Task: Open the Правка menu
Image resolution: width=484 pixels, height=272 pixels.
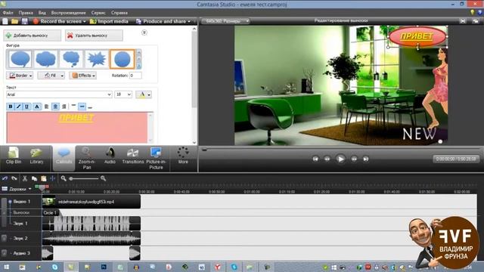Action: click(26, 13)
